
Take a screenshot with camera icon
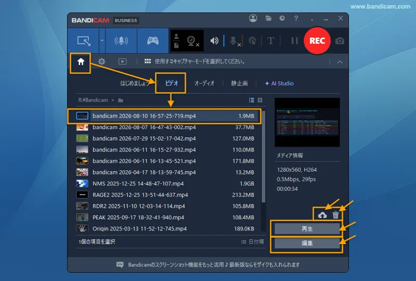(340, 41)
